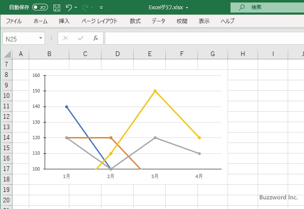304x209 pixels.
Task: Select column E header
Action: tap(149, 54)
